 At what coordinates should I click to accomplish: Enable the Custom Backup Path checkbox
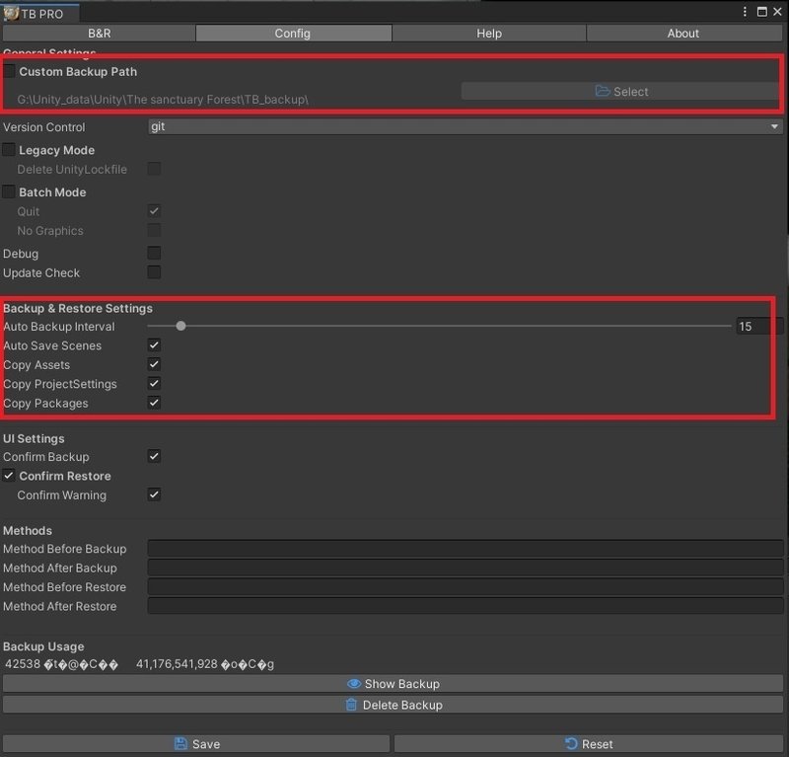[x=9, y=71]
